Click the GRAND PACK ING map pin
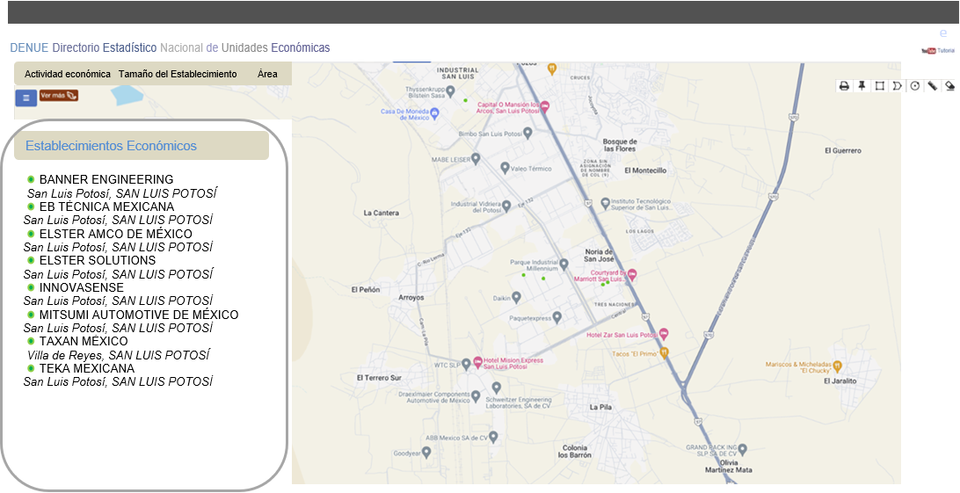This screenshot has width=960, height=493. (x=743, y=450)
